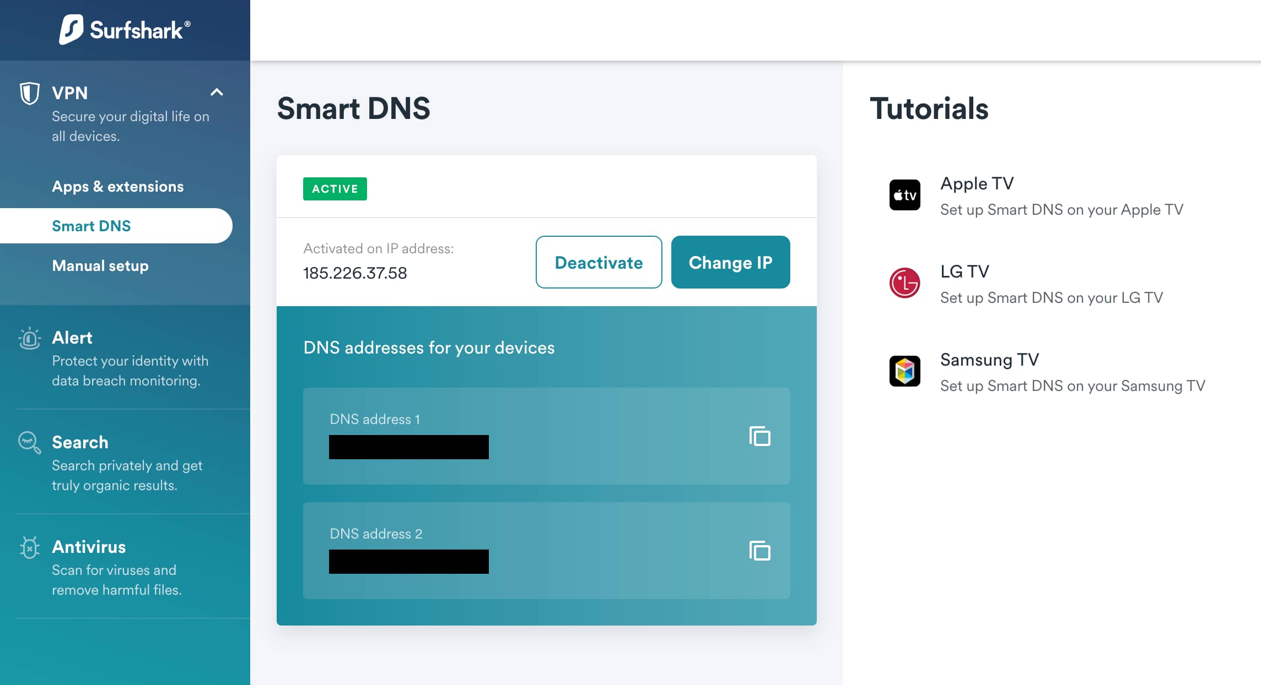
Task: Open the Antivirus section
Action: [x=89, y=547]
